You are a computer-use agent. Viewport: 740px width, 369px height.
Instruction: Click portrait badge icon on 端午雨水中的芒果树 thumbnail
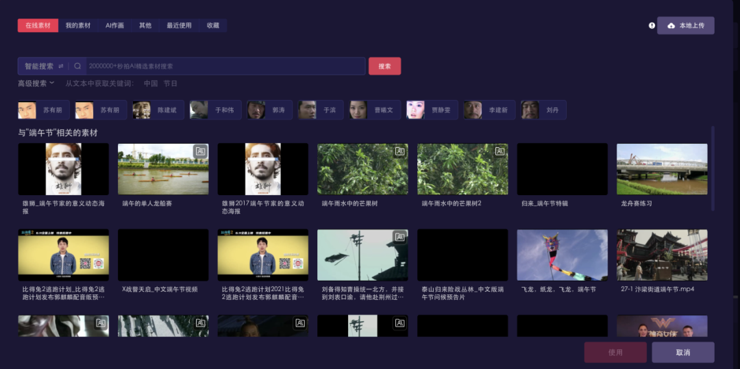pyautogui.click(x=399, y=151)
